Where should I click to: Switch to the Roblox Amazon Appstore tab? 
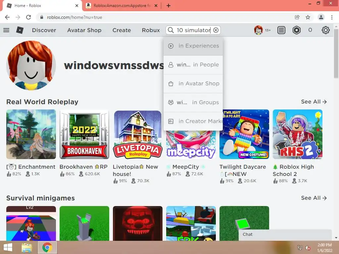coord(122,6)
